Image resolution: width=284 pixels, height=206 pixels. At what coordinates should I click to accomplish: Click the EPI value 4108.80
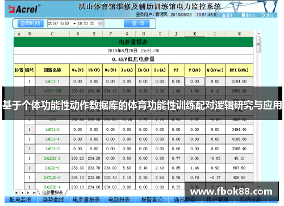pos(239,139)
